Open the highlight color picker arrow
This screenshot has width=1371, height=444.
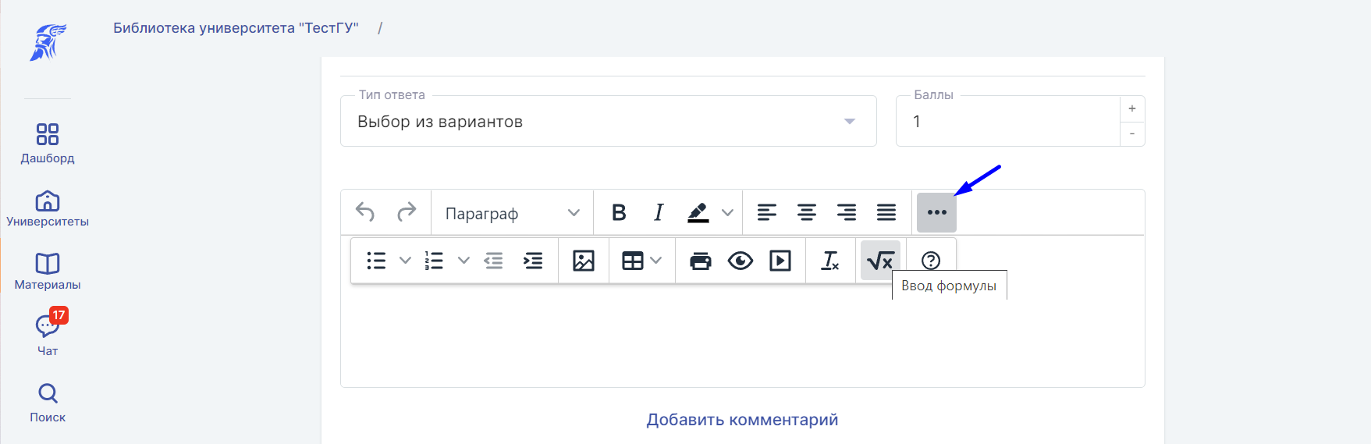(x=727, y=212)
